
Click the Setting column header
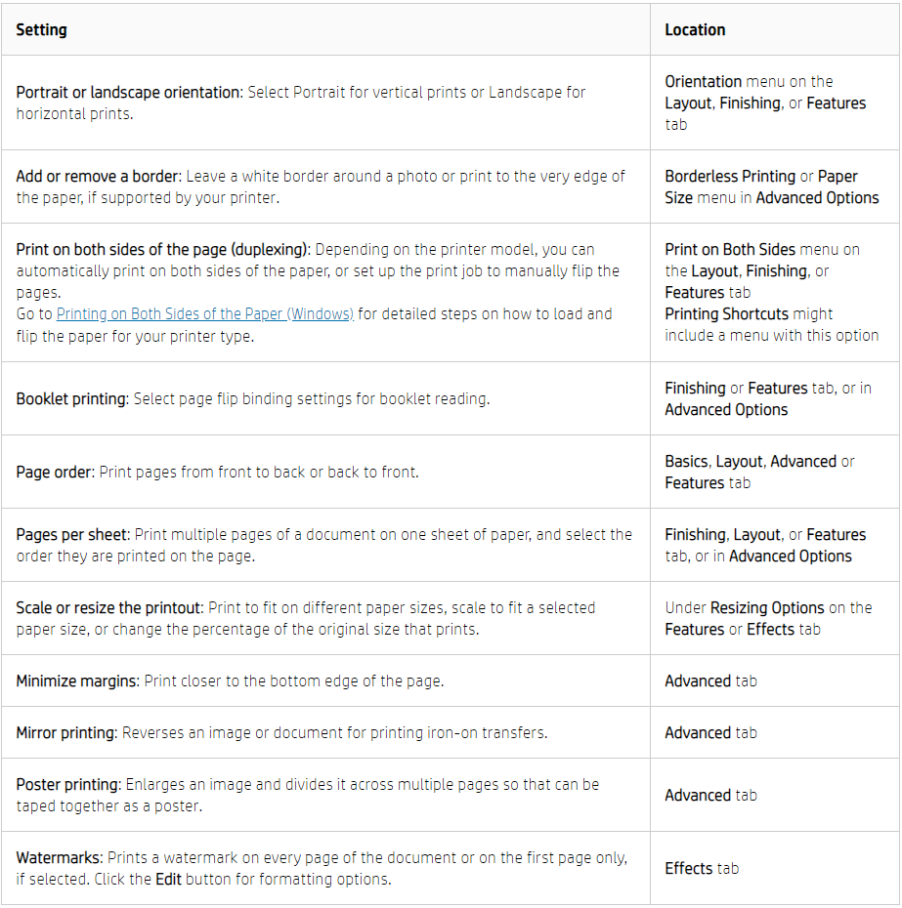coord(42,30)
